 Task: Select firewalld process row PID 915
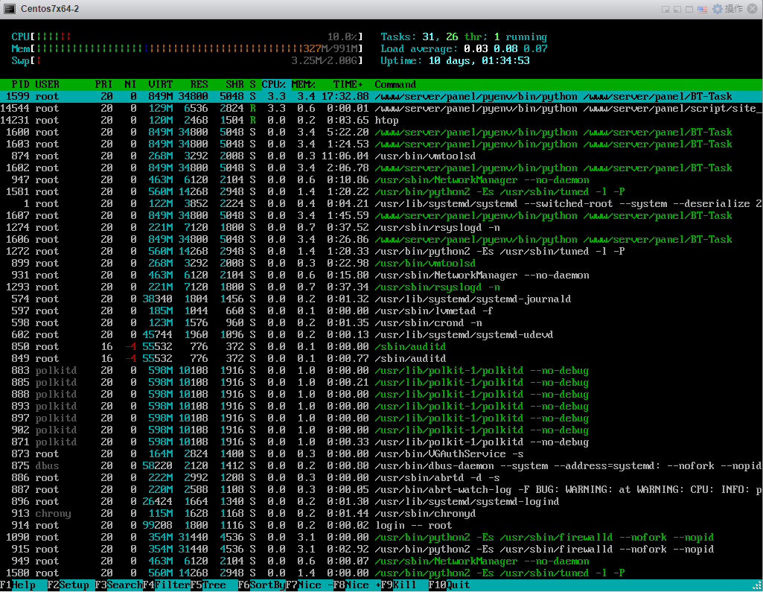tap(381, 549)
